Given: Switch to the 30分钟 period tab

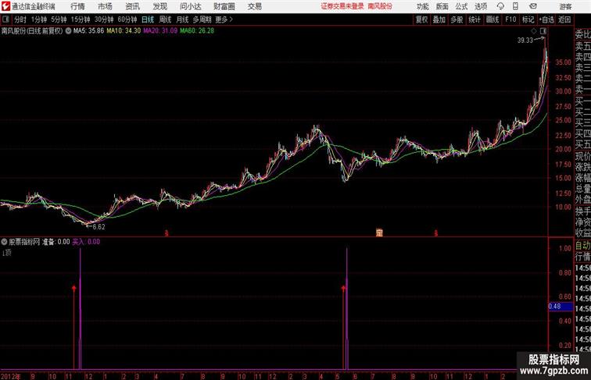Looking at the screenshot, I should (104, 20).
